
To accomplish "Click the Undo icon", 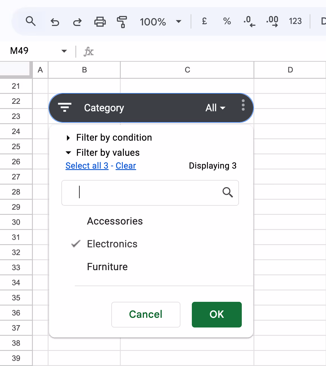I will click(x=55, y=21).
